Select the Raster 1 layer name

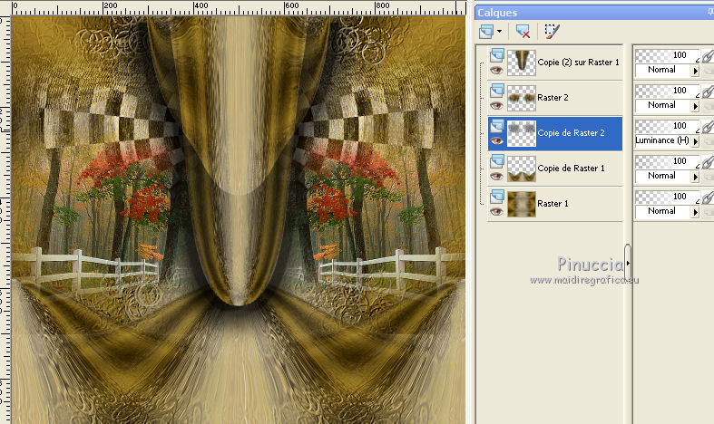point(553,203)
